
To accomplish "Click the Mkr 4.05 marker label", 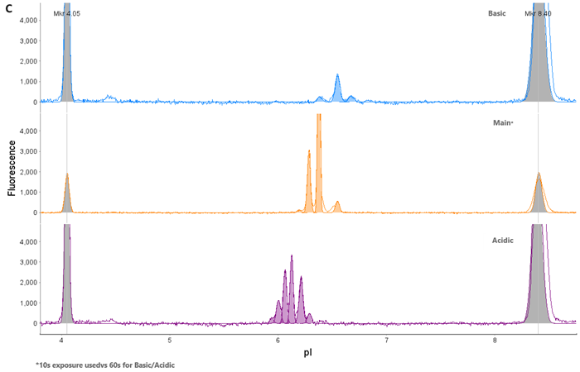I will click(x=67, y=14).
